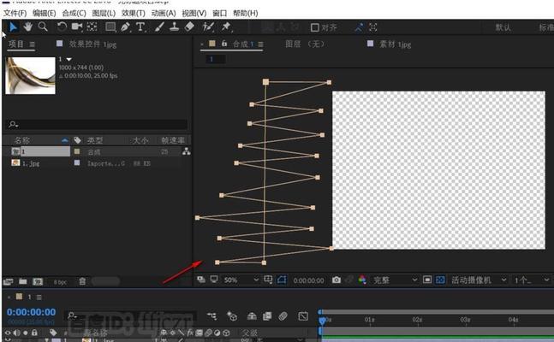Open the 文件(F) menu
Viewport: 554px width, 342px height.
pyautogui.click(x=15, y=14)
